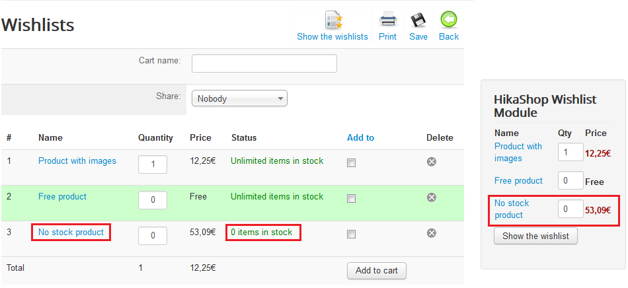
Task: Open No stock product link in the module
Action: (512, 209)
